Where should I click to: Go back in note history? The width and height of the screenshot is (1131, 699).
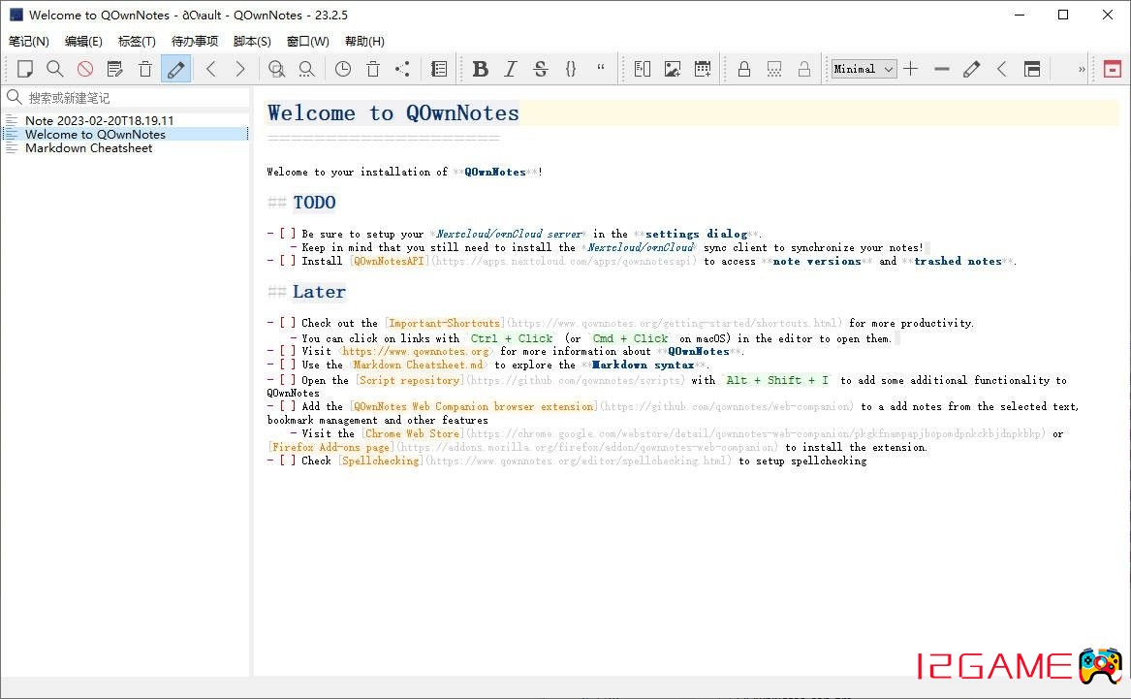click(x=210, y=69)
